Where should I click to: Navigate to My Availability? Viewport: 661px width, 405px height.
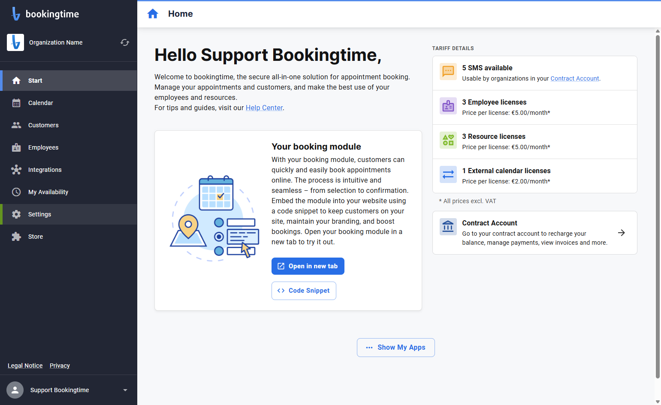tap(69, 192)
